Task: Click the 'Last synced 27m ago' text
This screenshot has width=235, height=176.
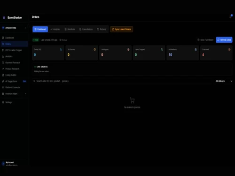Action: click(49, 40)
